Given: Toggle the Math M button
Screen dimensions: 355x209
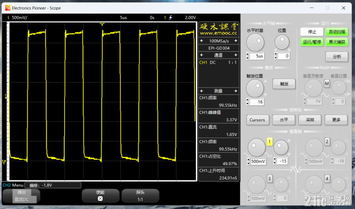Looking at the screenshot, I should point(327,84).
